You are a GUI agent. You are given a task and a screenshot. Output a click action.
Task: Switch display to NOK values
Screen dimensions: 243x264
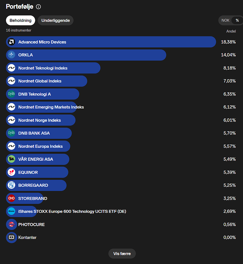click(x=225, y=20)
